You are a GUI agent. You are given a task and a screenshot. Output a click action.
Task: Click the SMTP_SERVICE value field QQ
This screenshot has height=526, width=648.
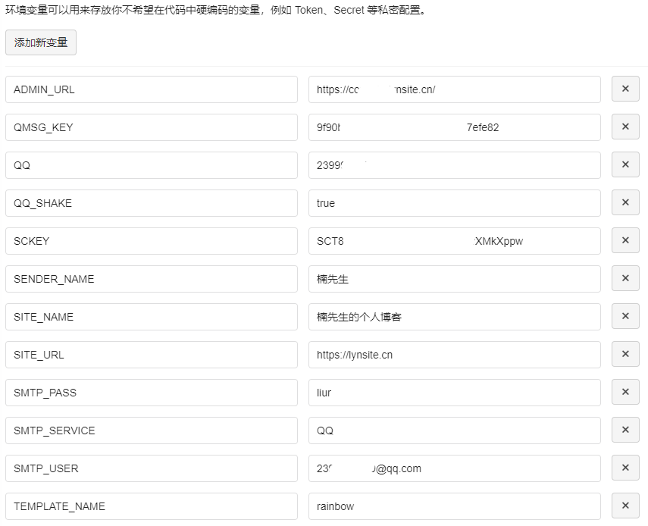pyautogui.click(x=454, y=431)
